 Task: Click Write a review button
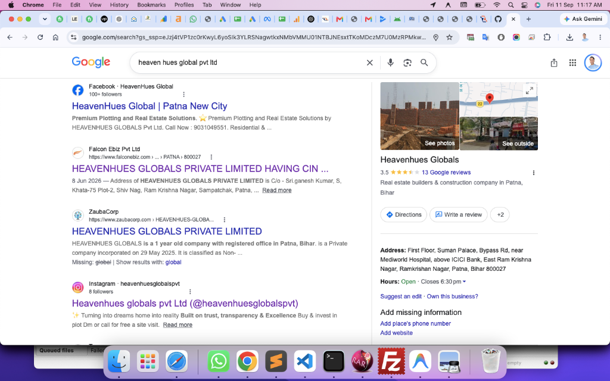tap(458, 214)
